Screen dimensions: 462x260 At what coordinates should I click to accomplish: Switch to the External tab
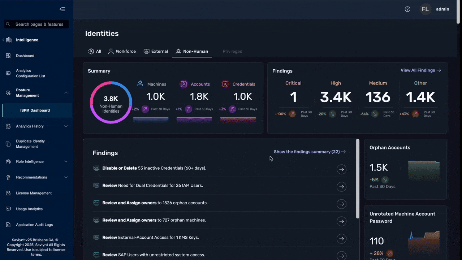coord(156,51)
